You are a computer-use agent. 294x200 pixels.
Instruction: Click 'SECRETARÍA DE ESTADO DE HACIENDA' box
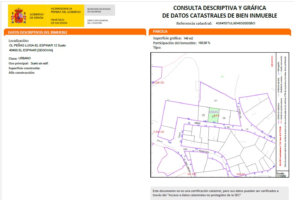[x=100, y=10]
